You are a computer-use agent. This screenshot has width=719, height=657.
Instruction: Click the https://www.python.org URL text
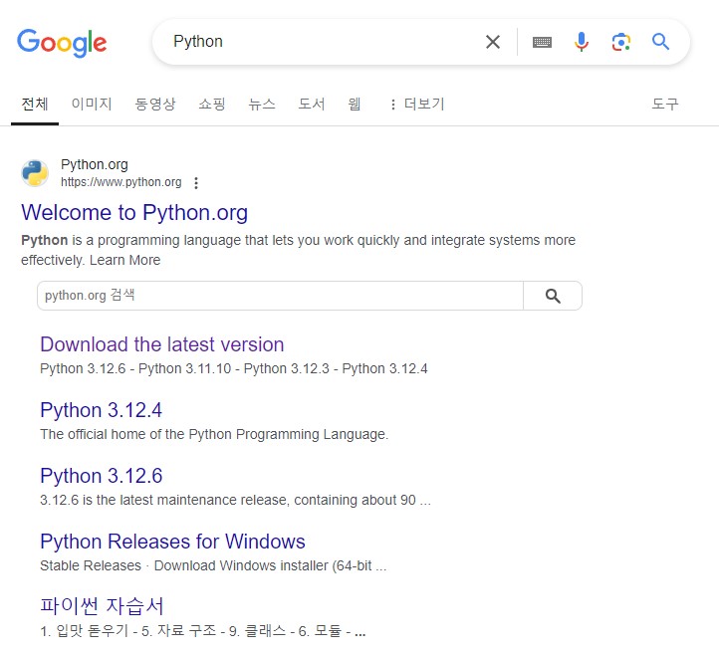coord(121,182)
